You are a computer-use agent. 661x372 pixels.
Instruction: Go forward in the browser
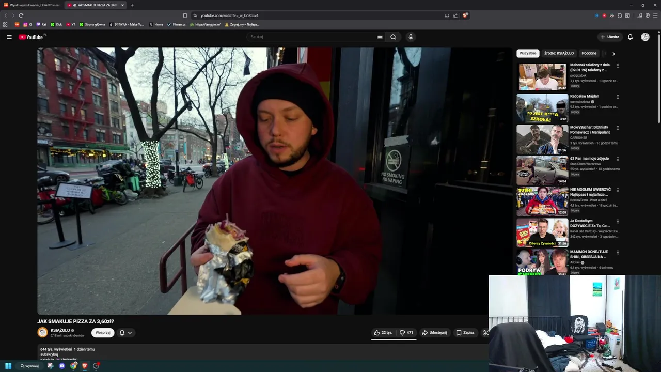pos(12,16)
